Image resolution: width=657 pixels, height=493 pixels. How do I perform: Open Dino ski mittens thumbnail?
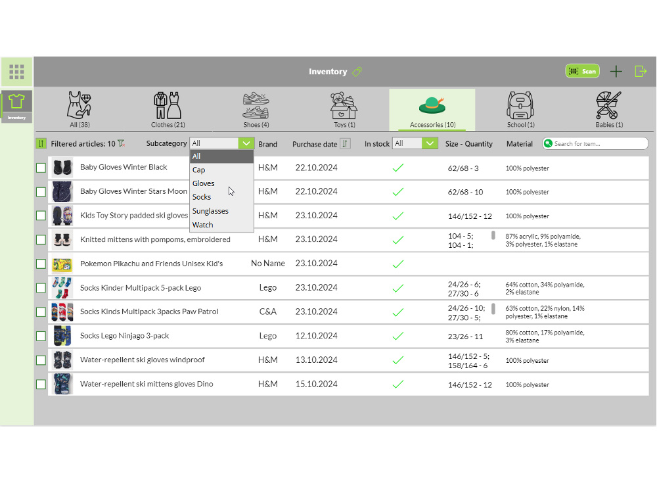click(62, 384)
